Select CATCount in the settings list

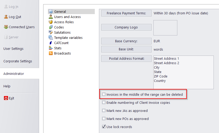pyautogui.click(x=61, y=43)
